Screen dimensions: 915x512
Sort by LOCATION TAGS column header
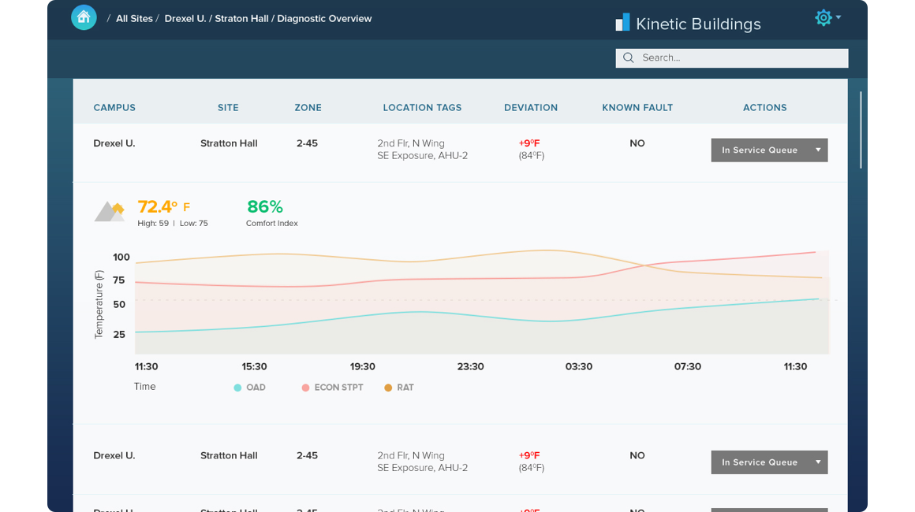[x=423, y=107]
